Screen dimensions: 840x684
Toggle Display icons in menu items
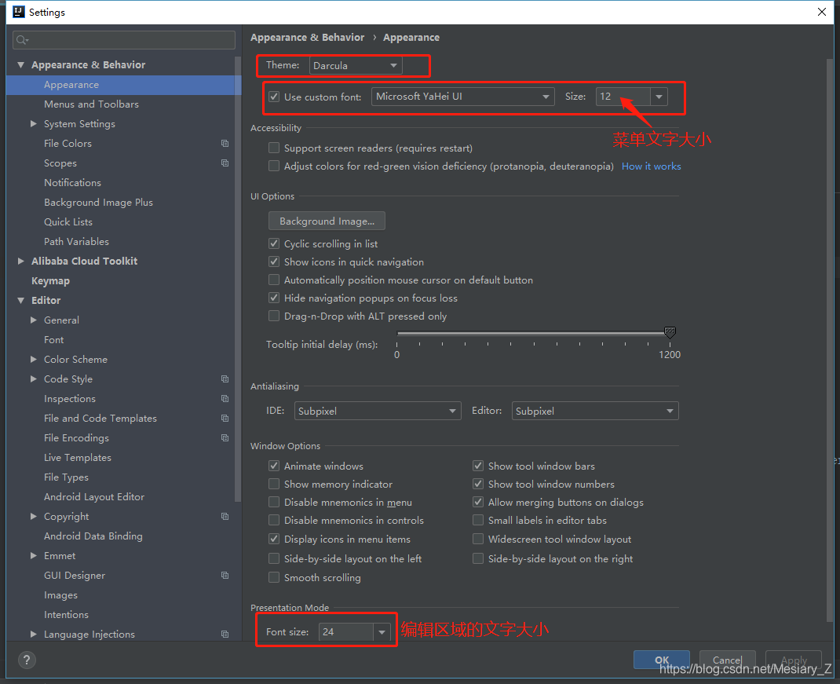tap(274, 539)
